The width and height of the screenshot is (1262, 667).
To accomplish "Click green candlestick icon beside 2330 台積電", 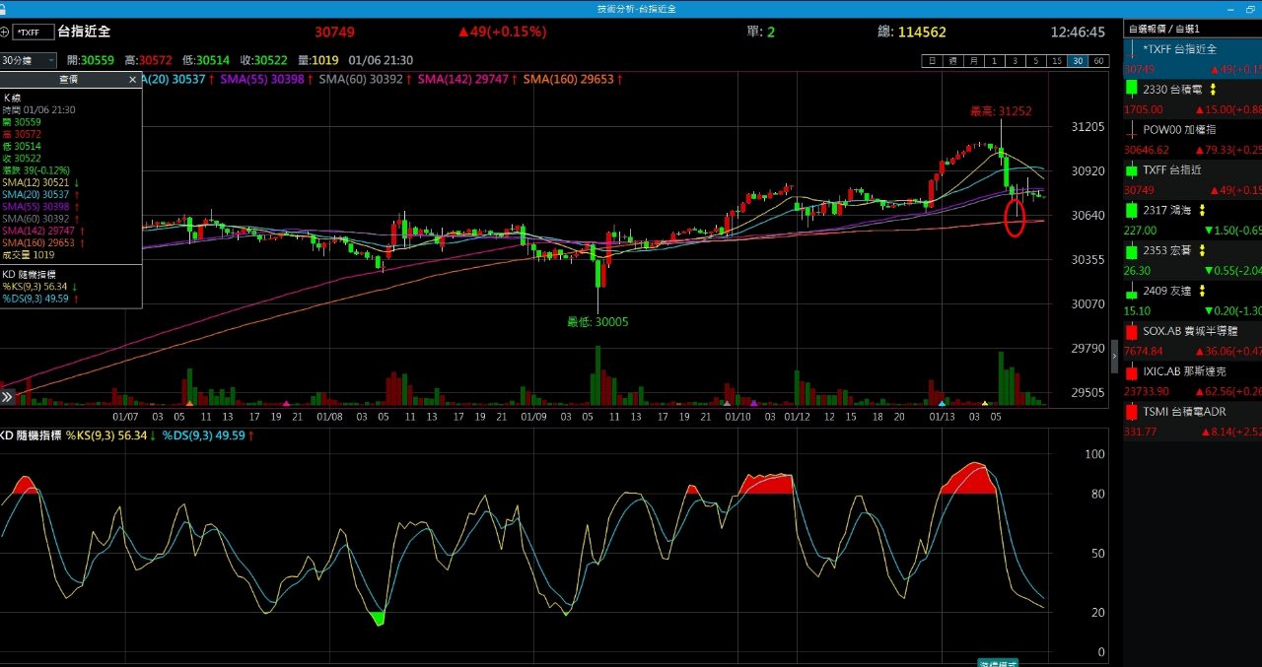I will click(x=1132, y=89).
